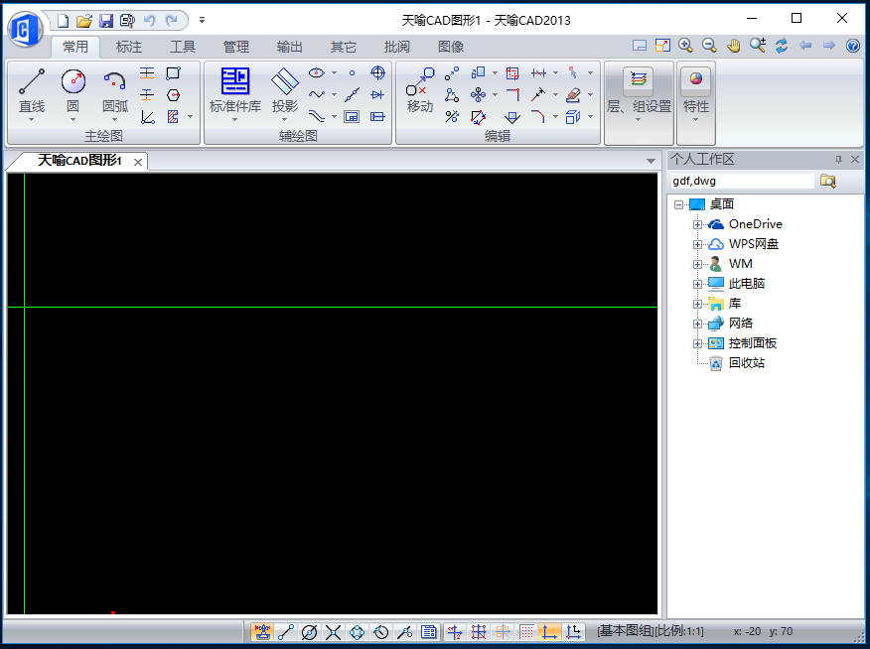Toggle the orthogonal mode in status bar

pyautogui.click(x=549, y=631)
